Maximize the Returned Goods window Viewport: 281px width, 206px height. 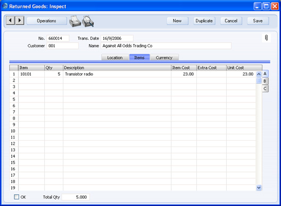[x=266, y=6]
